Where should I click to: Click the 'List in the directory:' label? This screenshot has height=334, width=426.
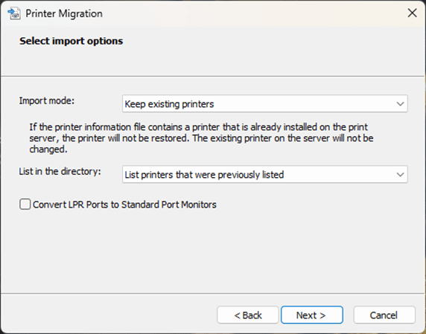(x=60, y=171)
